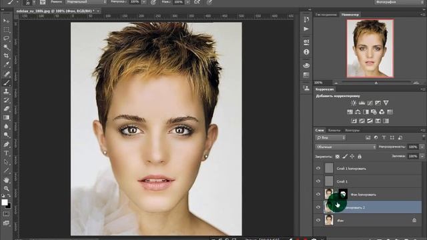Screen dimensions: 427x240
Task: Hide the selected 'копировать 2' layer
Action: pyautogui.click(x=318, y=207)
